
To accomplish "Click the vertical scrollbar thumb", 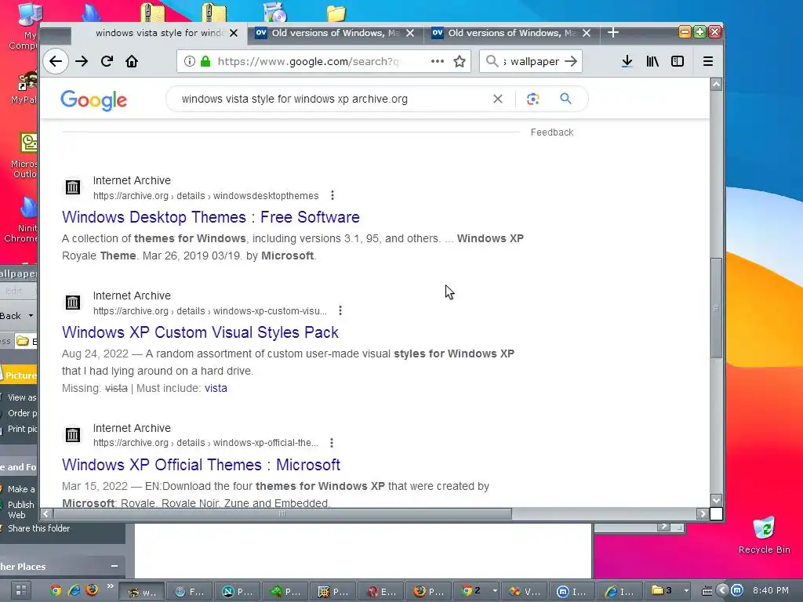I will (x=716, y=308).
